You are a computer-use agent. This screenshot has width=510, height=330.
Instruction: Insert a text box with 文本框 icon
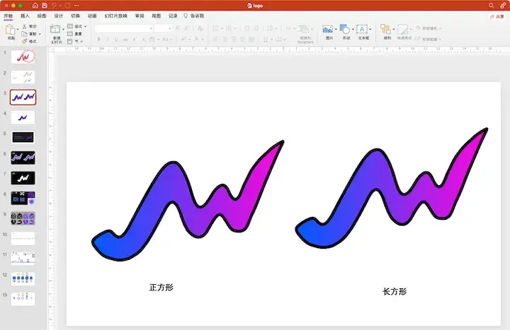(362, 29)
